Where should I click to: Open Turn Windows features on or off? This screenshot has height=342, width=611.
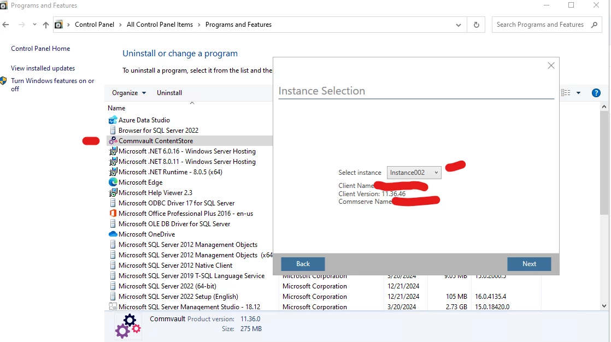pyautogui.click(x=52, y=85)
